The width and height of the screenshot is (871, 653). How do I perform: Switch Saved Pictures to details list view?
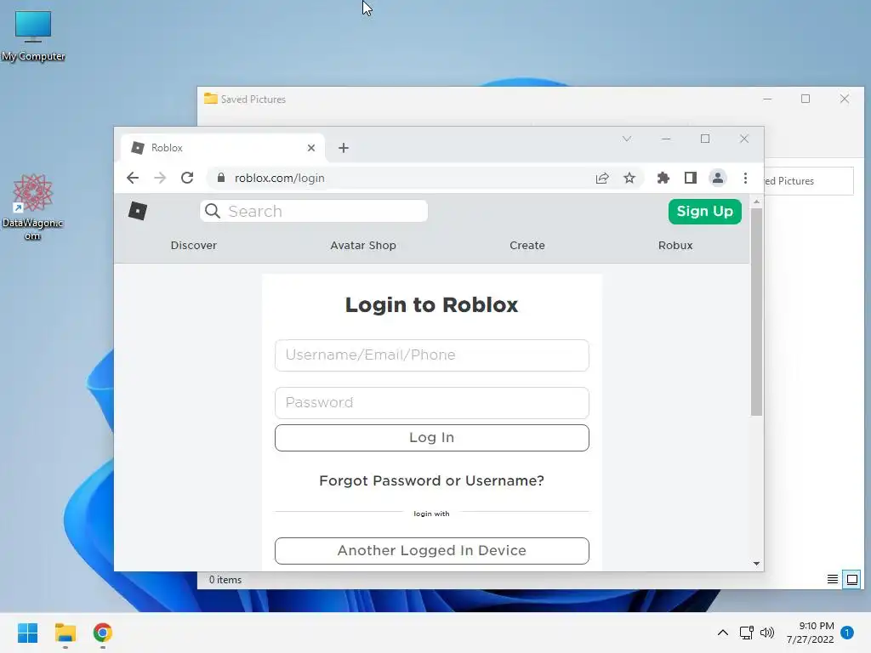point(833,580)
